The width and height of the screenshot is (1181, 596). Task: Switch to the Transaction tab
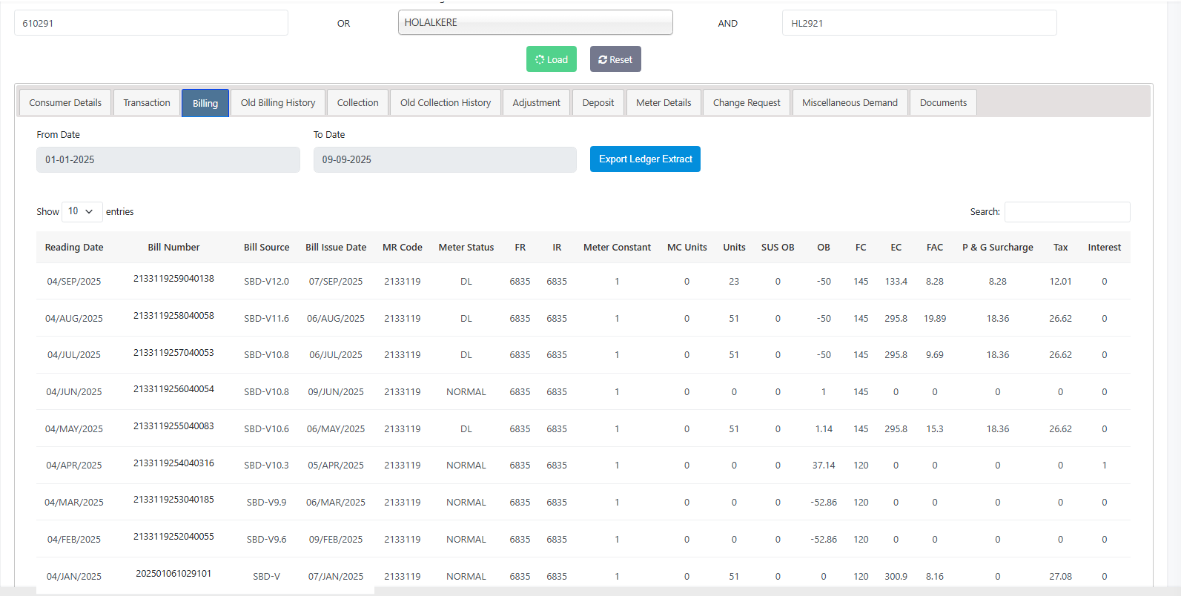pyautogui.click(x=147, y=103)
